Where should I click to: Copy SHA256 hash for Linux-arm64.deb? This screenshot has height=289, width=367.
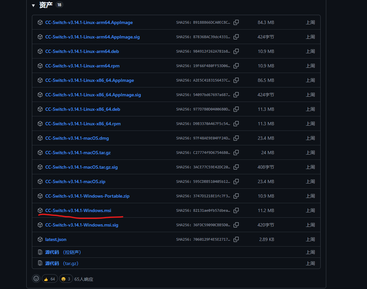[236, 51]
